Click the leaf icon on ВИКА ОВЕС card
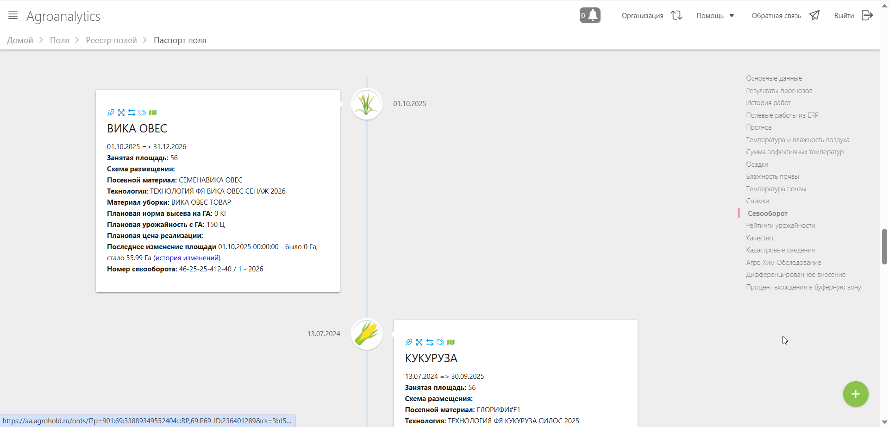The height and width of the screenshot is (427, 889). [x=111, y=113]
